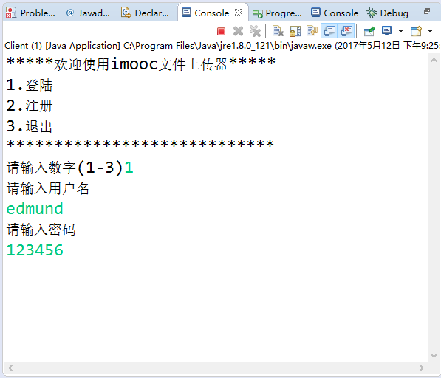Terminate the running program with red stop icon
The width and height of the screenshot is (441, 378).
pyautogui.click(x=221, y=31)
